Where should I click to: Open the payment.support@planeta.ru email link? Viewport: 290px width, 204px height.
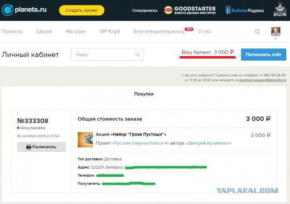263,80
